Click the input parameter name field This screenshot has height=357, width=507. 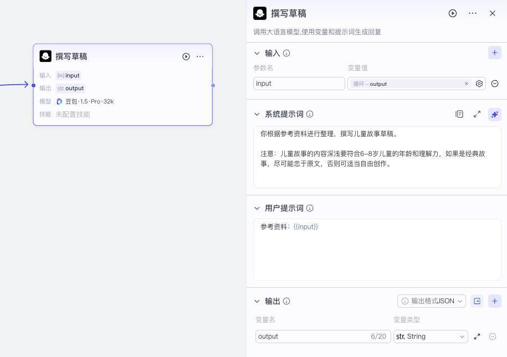coord(299,84)
